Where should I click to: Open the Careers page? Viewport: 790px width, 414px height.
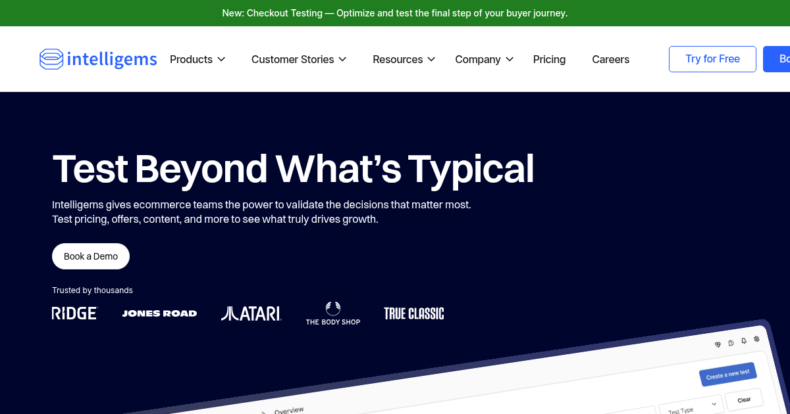pyautogui.click(x=610, y=59)
